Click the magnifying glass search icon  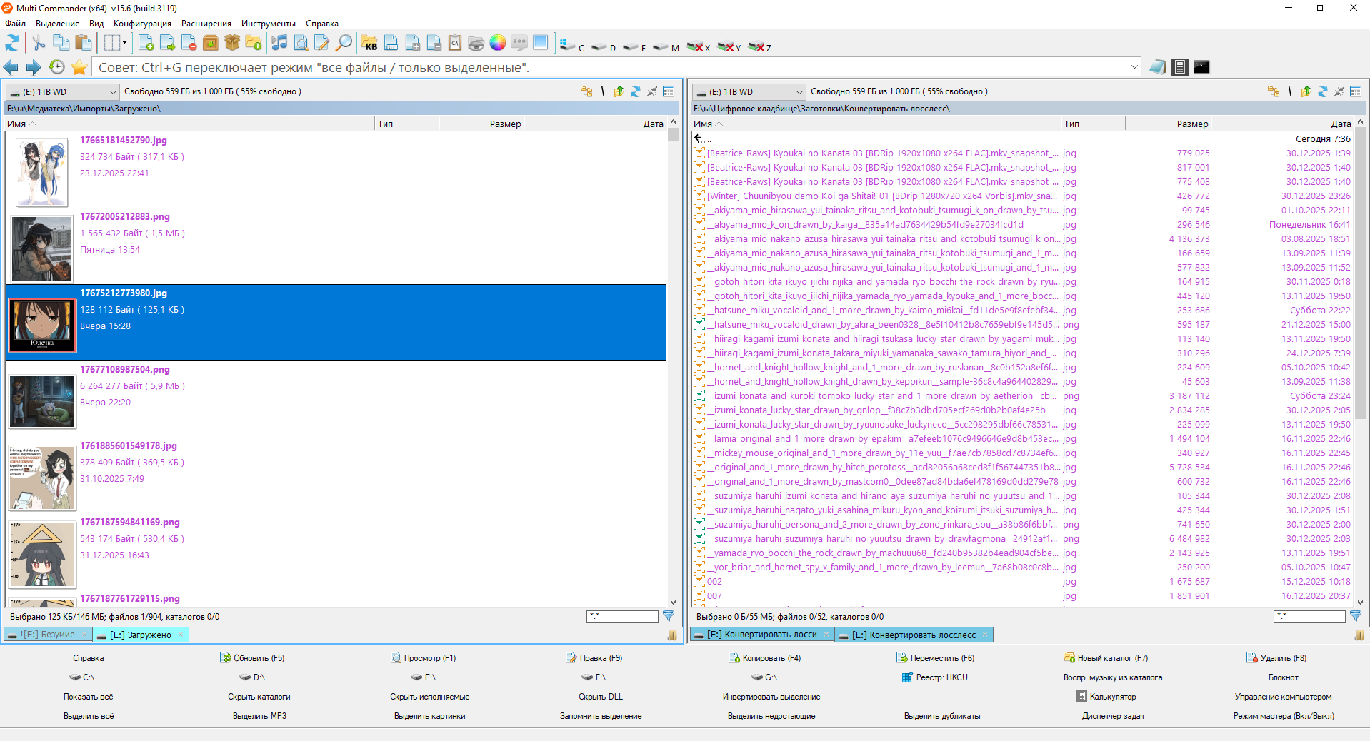(344, 44)
